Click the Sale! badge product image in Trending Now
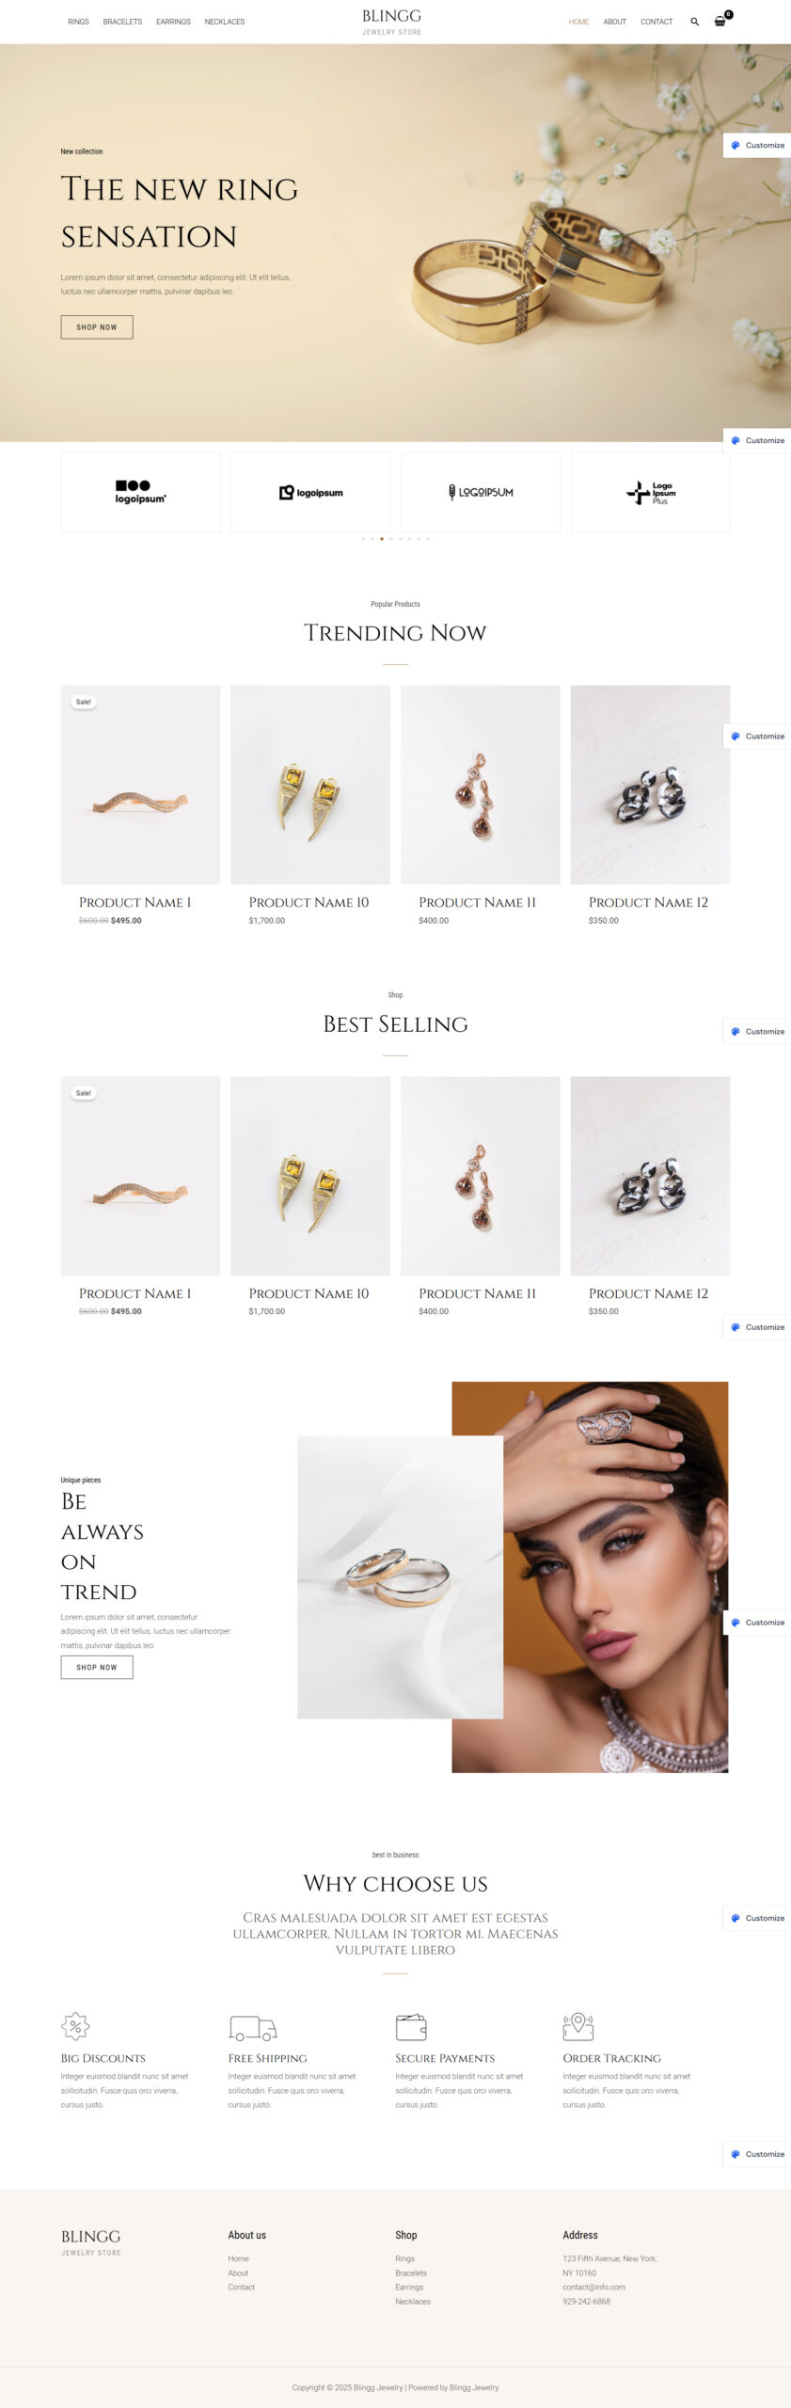This screenshot has height=2408, width=791. tap(140, 784)
